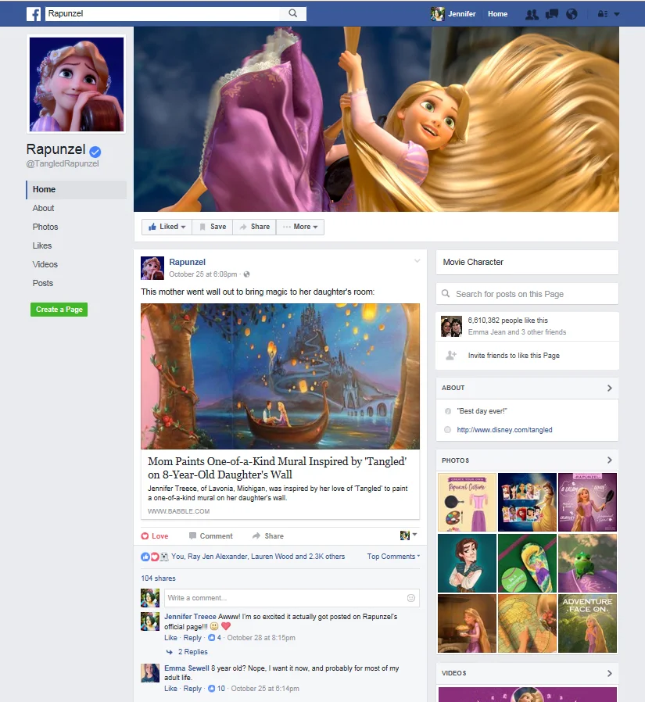Expand the PHOTOS section chevron
Viewport: 645px width, 702px height.
[610, 460]
